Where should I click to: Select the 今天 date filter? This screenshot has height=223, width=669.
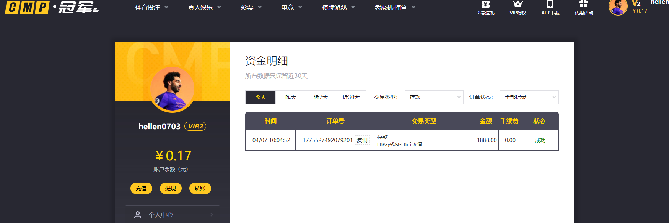pyautogui.click(x=260, y=97)
